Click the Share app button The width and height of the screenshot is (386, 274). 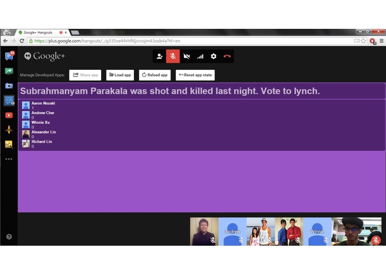85,75
